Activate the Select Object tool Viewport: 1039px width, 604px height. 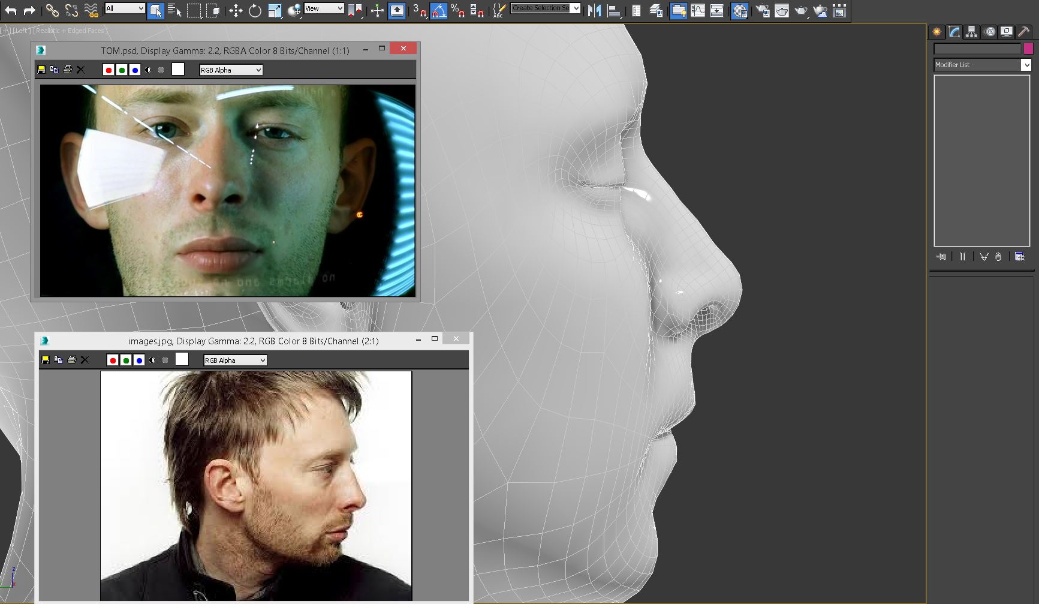coord(155,10)
